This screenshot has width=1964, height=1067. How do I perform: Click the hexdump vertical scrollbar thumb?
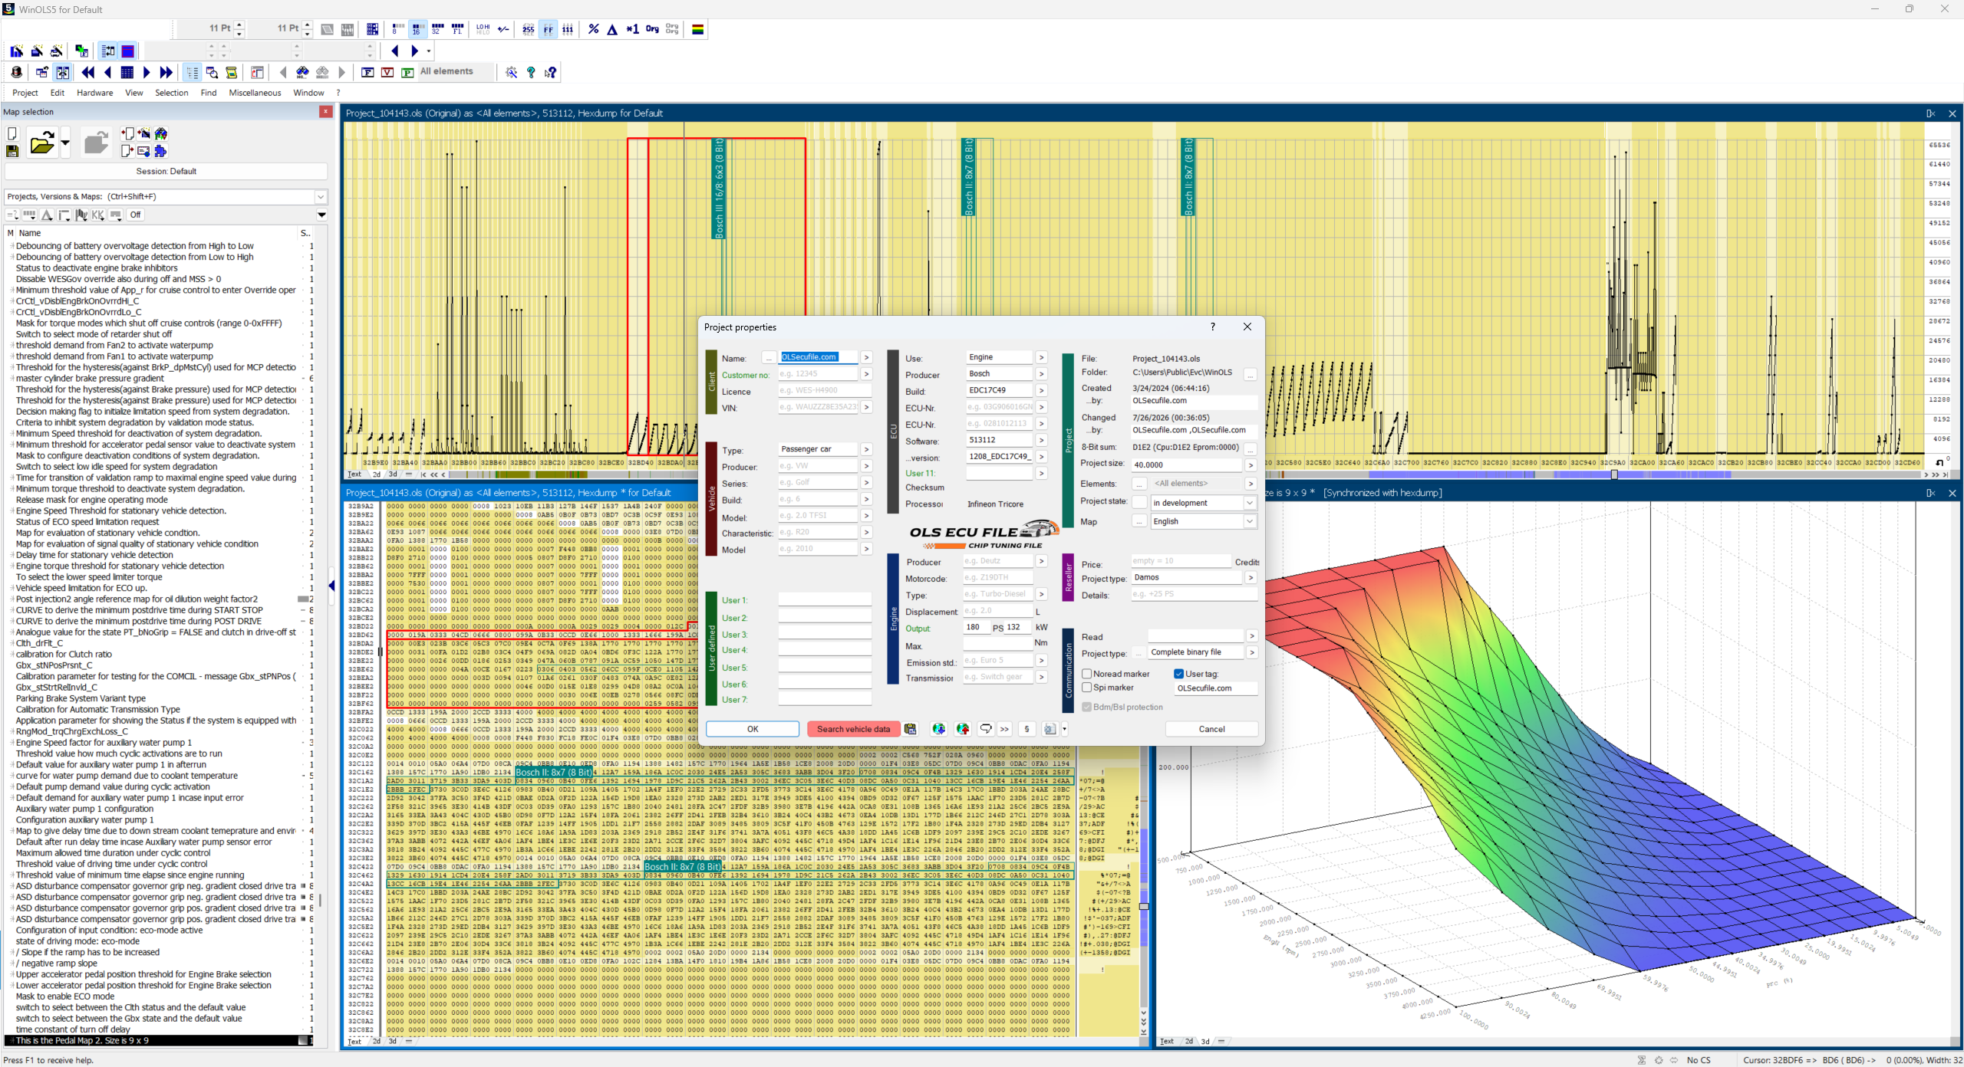[x=1143, y=907]
